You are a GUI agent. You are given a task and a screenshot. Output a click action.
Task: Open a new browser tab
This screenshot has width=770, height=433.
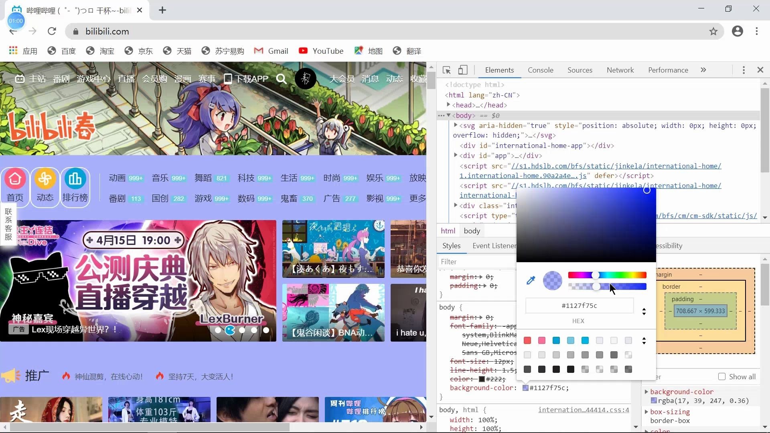click(162, 10)
